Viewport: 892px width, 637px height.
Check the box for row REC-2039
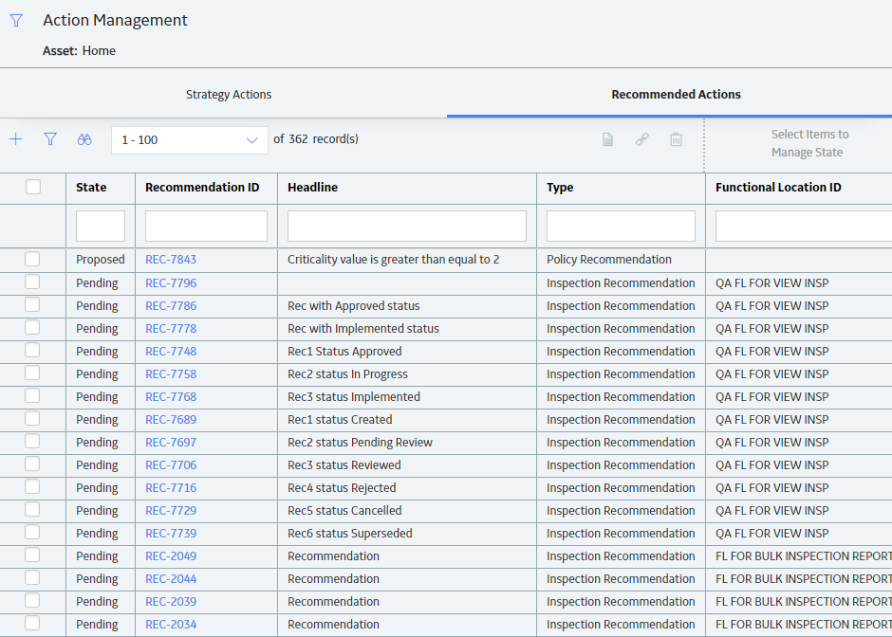(x=32, y=600)
